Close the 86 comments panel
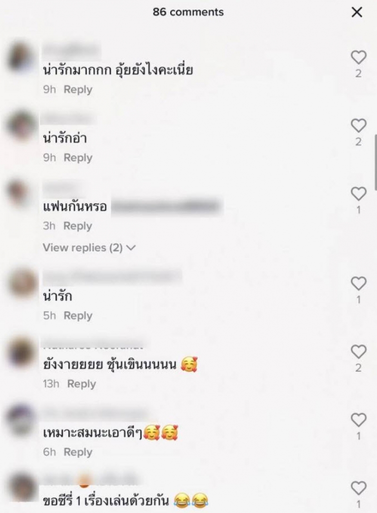377x513 pixels. 357,12
